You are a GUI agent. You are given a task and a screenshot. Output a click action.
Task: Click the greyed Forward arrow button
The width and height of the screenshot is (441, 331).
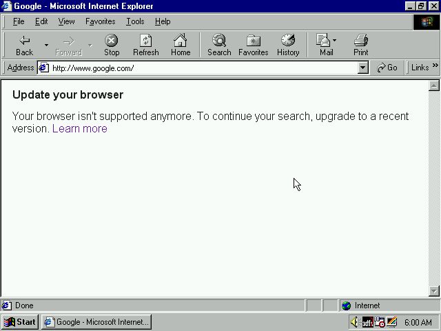pos(69,45)
